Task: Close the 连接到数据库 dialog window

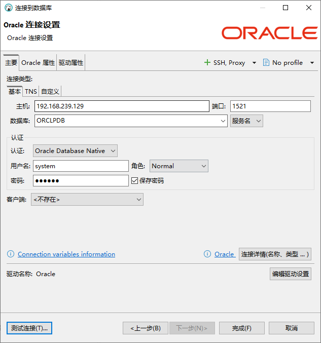Action: tap(309, 8)
